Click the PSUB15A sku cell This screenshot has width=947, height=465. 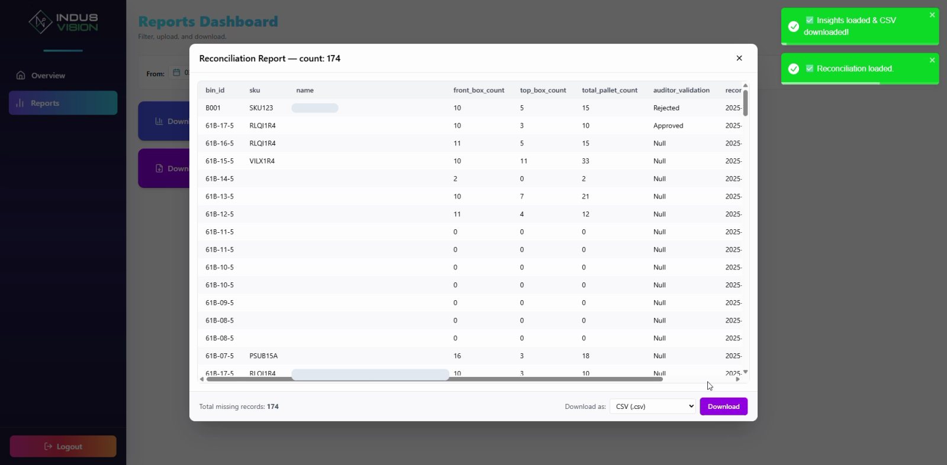(263, 356)
